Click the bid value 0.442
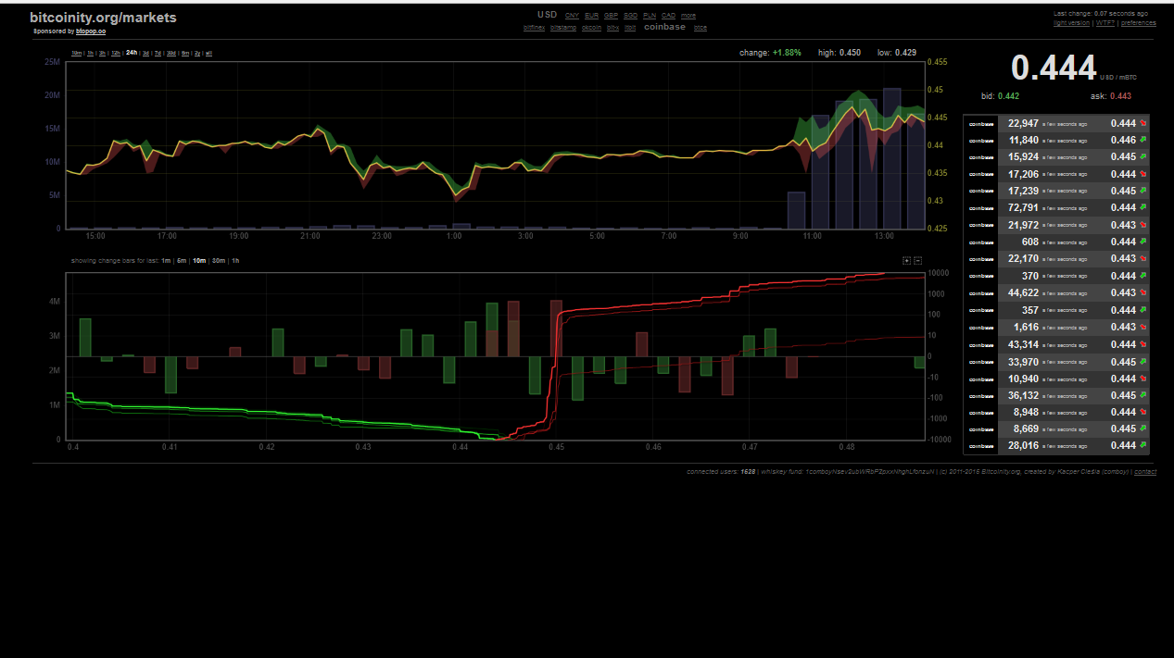Image resolution: width=1174 pixels, height=658 pixels. point(1008,96)
